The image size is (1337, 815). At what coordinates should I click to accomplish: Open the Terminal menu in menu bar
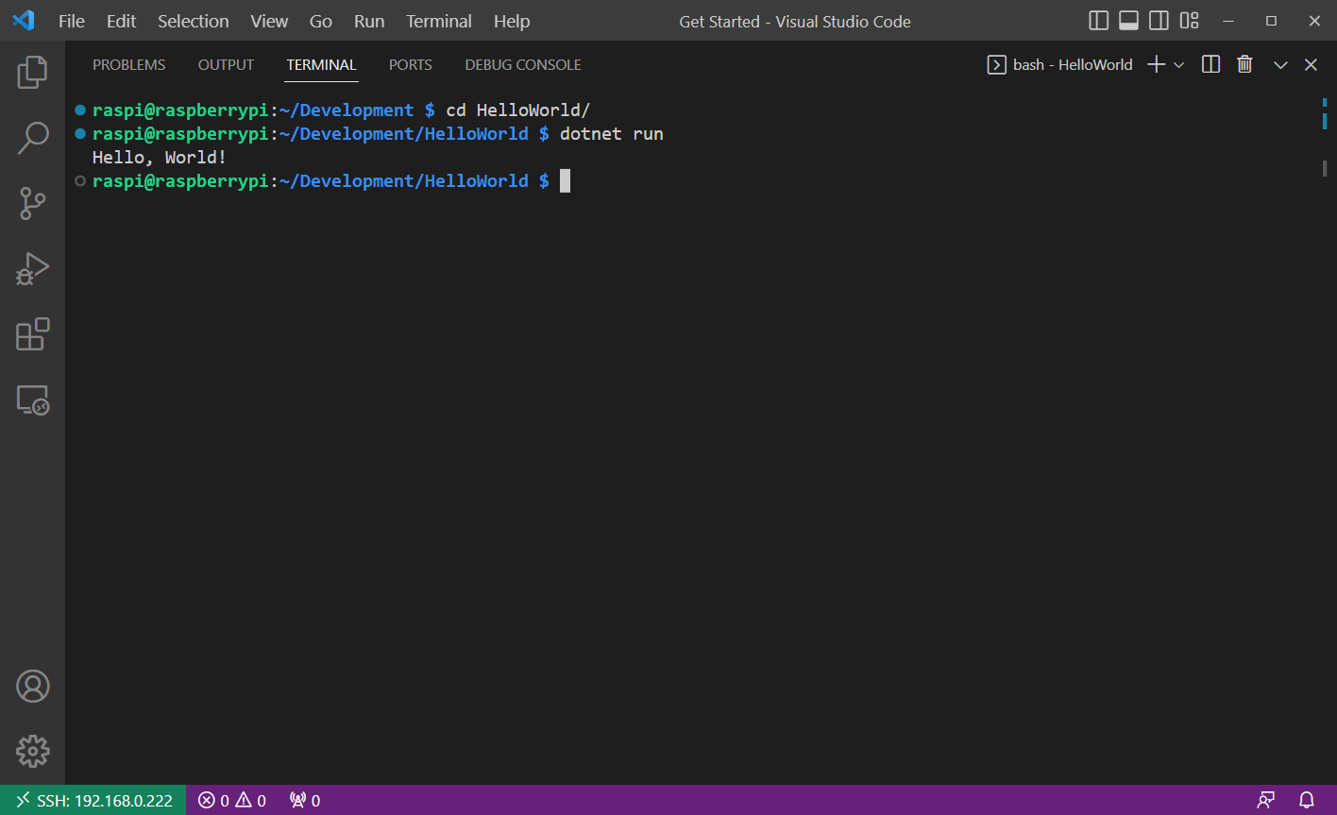tap(438, 21)
